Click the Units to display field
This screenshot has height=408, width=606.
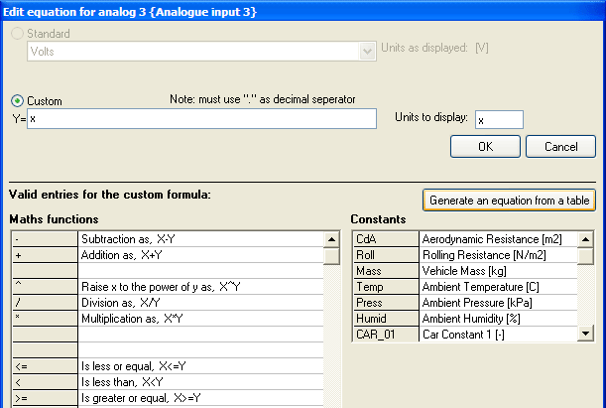(498, 119)
